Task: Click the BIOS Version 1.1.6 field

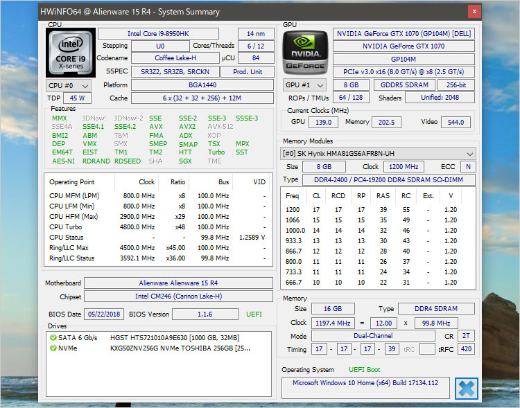Action: 205,314
